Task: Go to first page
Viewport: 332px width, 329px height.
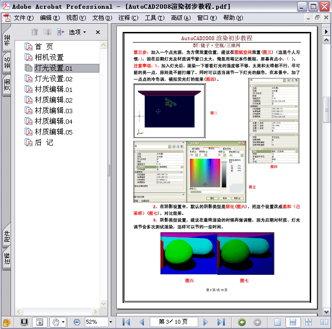Action: click(126, 322)
